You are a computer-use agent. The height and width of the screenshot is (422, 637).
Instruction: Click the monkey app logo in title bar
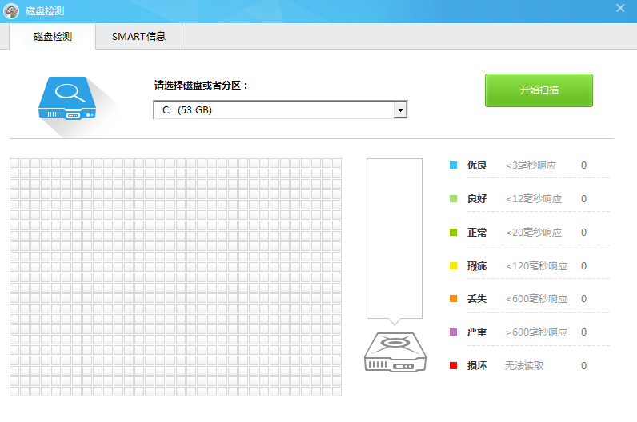pos(11,11)
